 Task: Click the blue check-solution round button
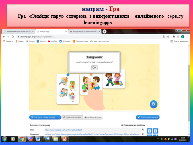coord(154,104)
